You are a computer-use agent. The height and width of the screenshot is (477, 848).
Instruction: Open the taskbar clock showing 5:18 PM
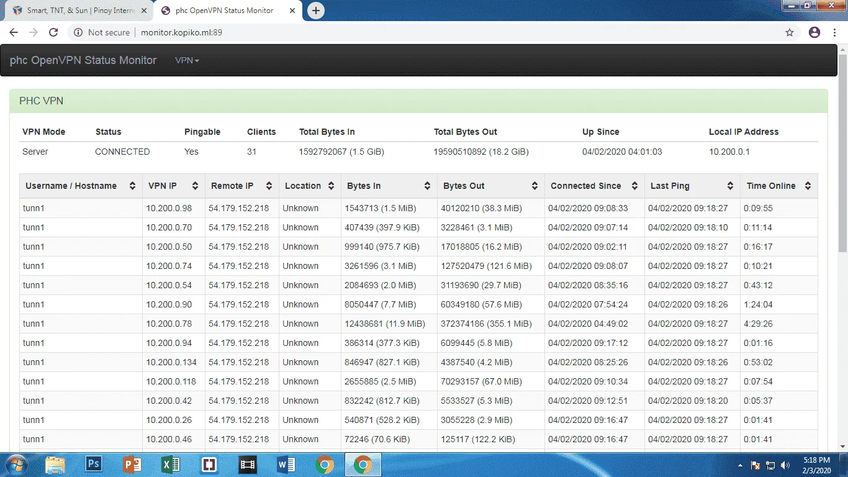point(816,465)
